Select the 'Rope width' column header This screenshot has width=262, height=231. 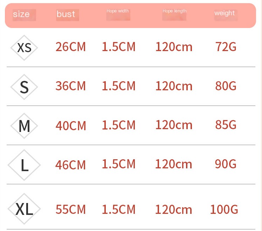(118, 11)
